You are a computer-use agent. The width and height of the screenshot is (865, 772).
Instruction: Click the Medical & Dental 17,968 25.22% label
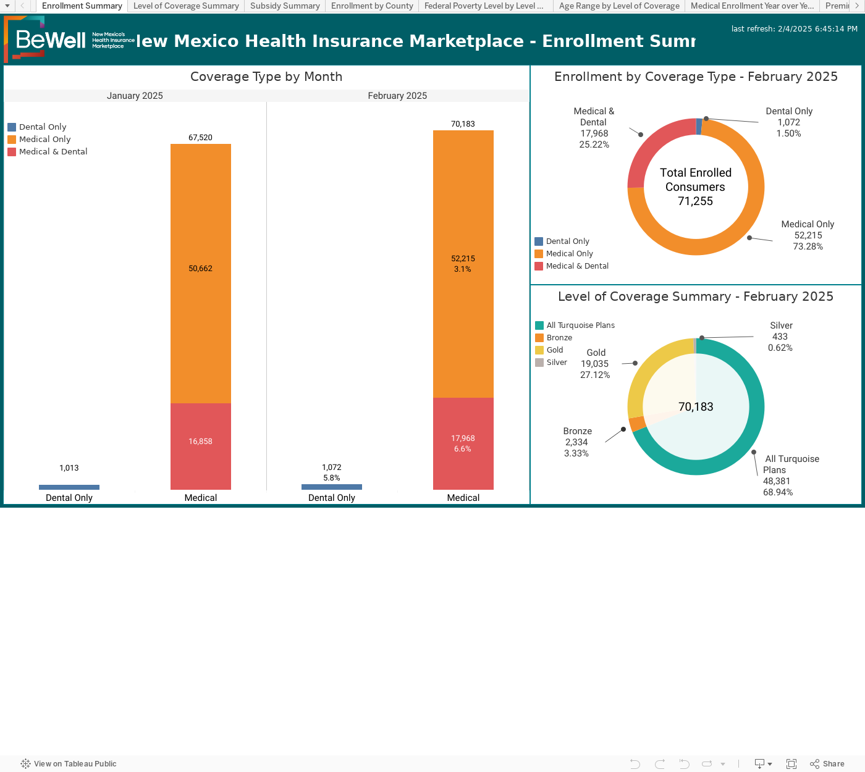(594, 128)
